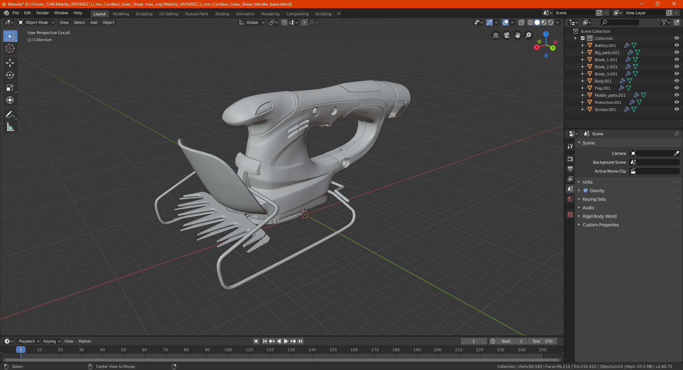This screenshot has width=683, height=370.
Task: Hide Screws.001 in viewport
Action: click(x=677, y=110)
